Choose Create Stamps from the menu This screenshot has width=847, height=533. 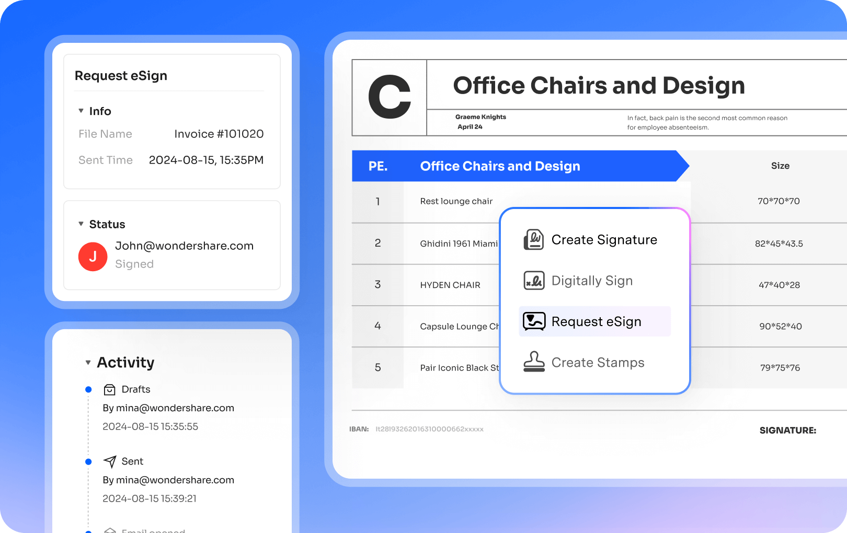click(x=594, y=362)
